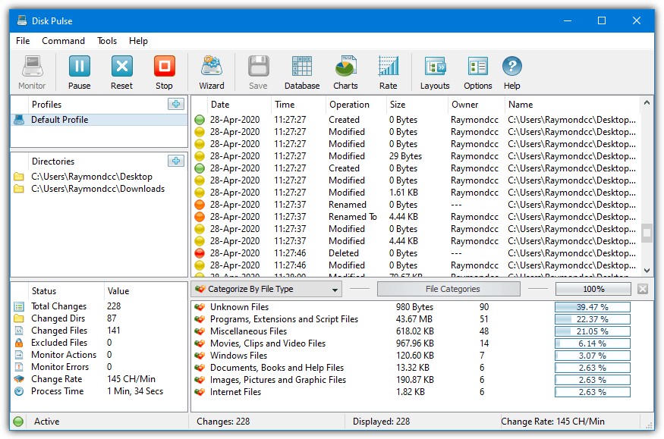Close the categories pane with X button
This screenshot has height=439, width=664.
pyautogui.click(x=643, y=290)
